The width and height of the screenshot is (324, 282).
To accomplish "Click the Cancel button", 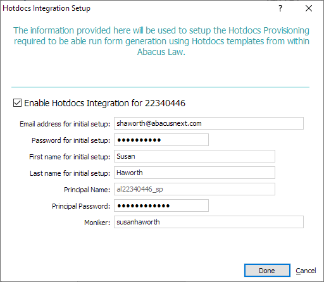I will [x=306, y=271].
